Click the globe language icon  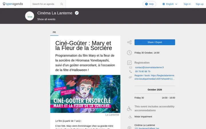[x=164, y=4]
